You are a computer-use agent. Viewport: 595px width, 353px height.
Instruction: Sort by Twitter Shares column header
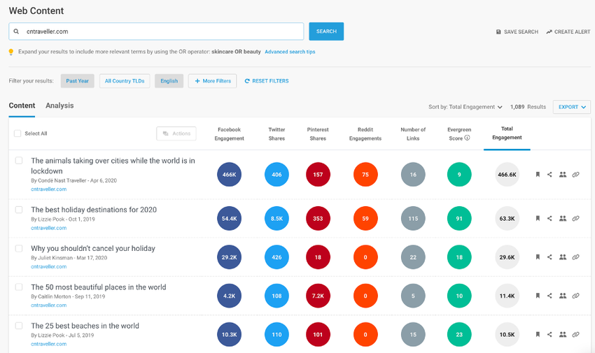pyautogui.click(x=276, y=134)
